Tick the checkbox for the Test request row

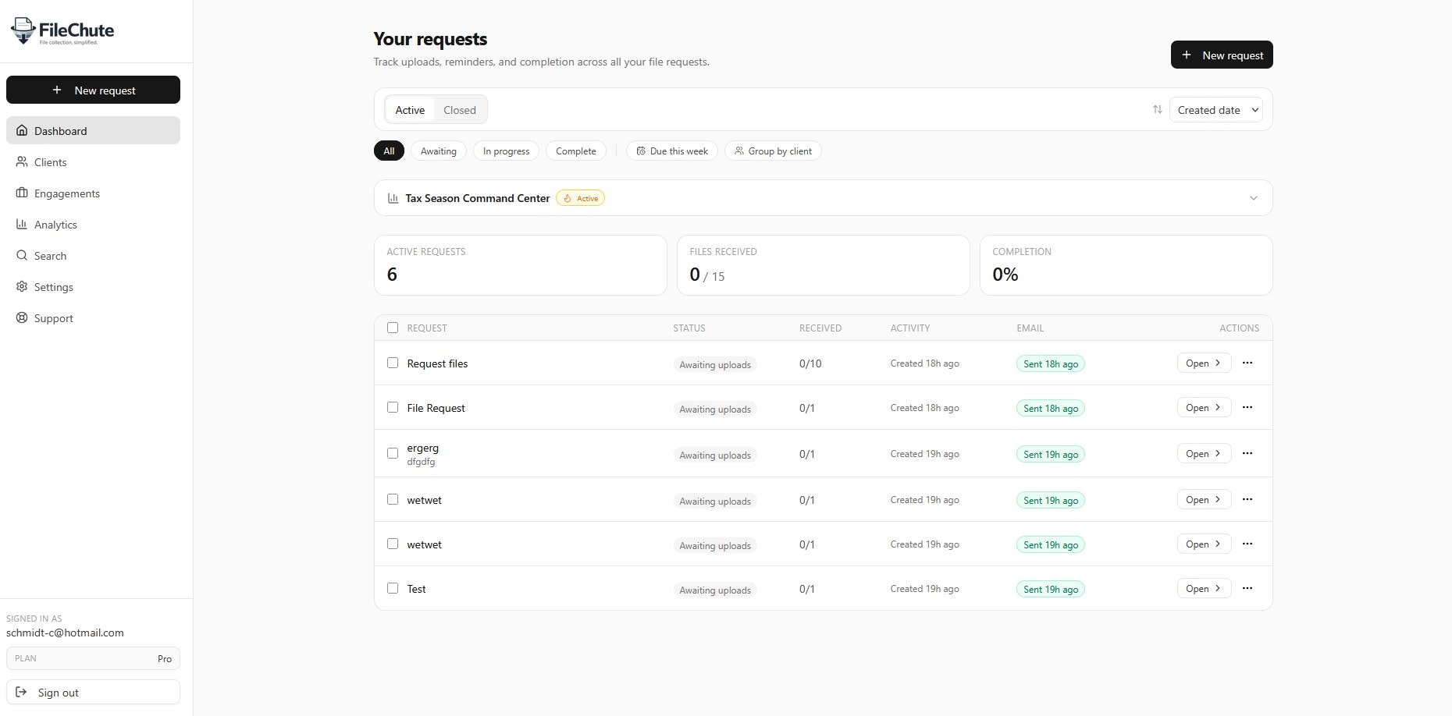click(393, 588)
